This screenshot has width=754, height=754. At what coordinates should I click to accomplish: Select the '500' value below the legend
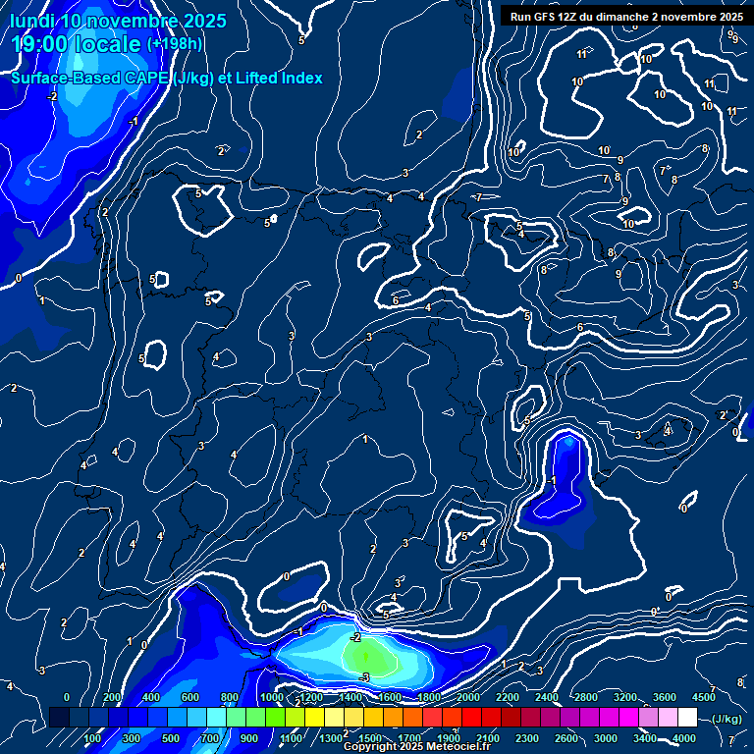(x=170, y=738)
